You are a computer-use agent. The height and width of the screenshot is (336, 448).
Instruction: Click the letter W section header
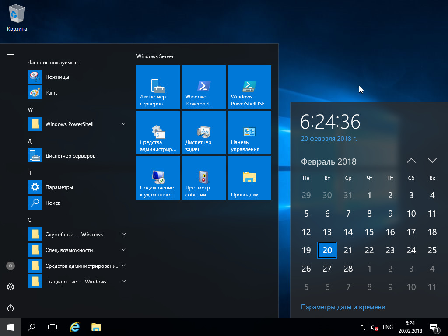pyautogui.click(x=30, y=110)
